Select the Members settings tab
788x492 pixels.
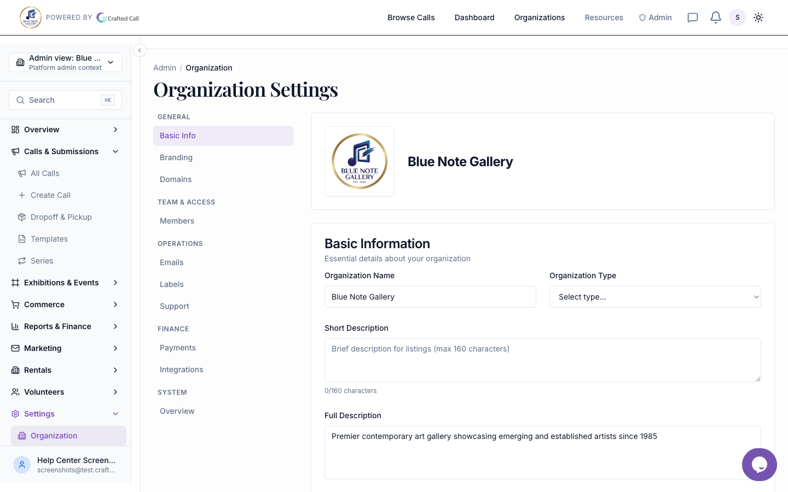177,221
